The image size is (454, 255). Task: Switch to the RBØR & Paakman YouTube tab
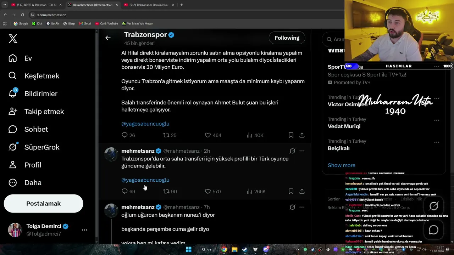coord(36,5)
